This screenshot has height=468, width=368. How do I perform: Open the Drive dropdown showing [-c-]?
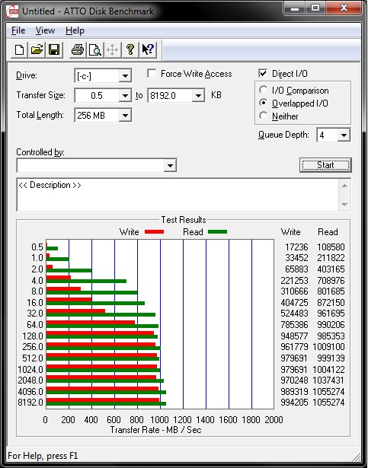point(125,76)
